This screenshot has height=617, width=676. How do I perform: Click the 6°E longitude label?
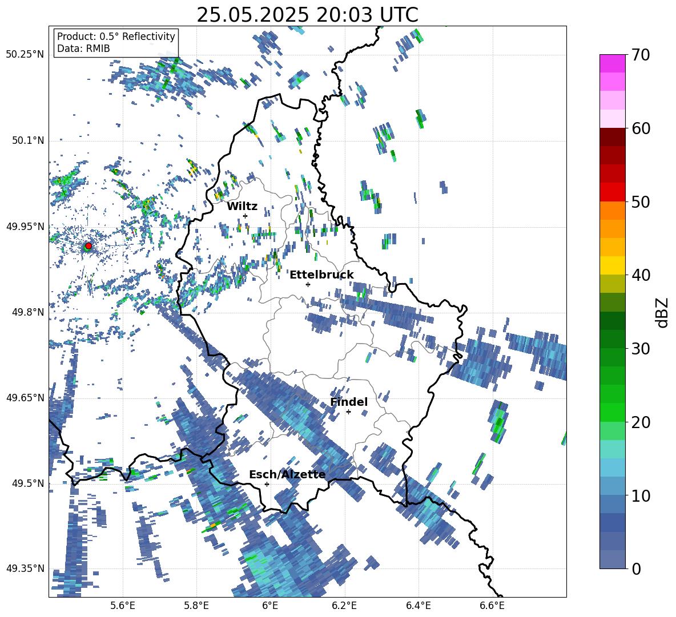270,606
